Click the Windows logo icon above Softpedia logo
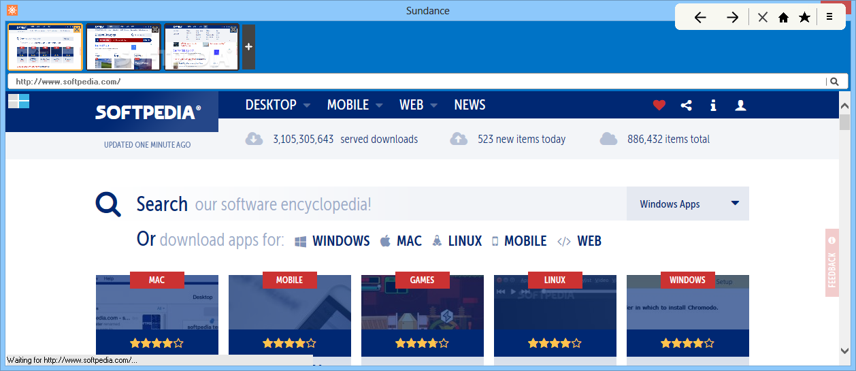This screenshot has width=856, height=371. pos(18,101)
